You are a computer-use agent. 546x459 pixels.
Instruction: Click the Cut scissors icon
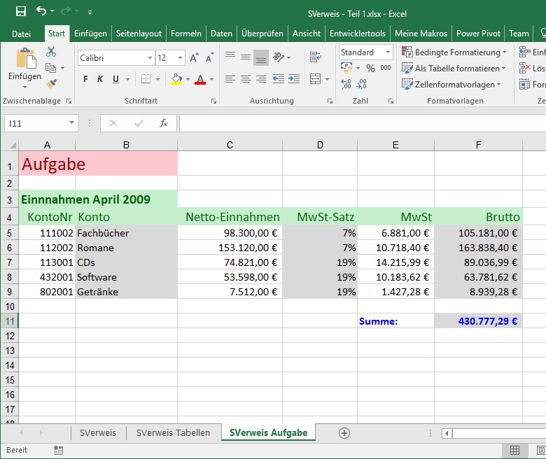[x=51, y=52]
